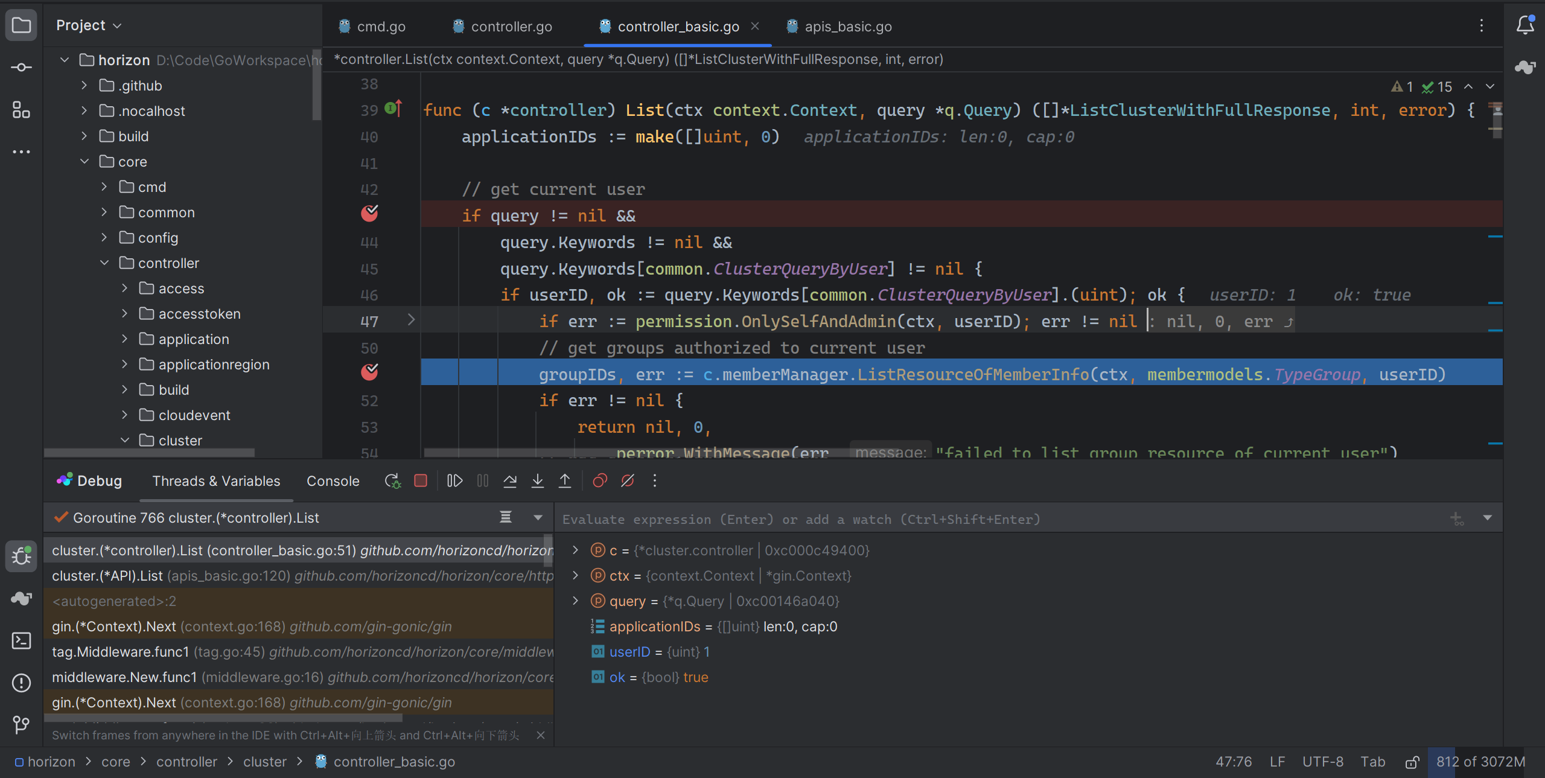Toggle the breakpoint on line 43
Viewport: 1545px width, 778px height.
click(369, 214)
